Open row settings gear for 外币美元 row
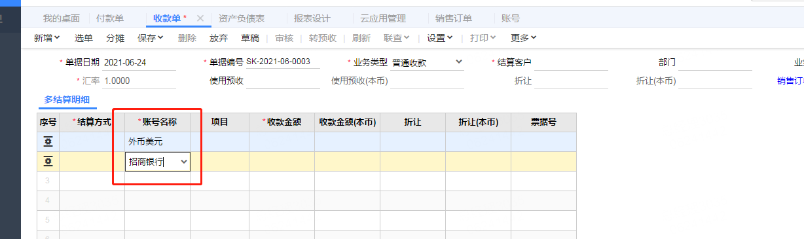The width and height of the screenshot is (804, 239). (48, 142)
